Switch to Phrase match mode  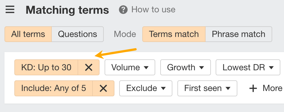point(238,34)
